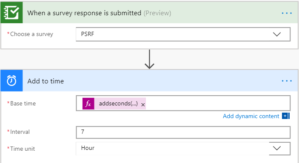The height and width of the screenshot is (163, 299).
Task: Open the PSRF survey combo box
Action: click(183, 34)
